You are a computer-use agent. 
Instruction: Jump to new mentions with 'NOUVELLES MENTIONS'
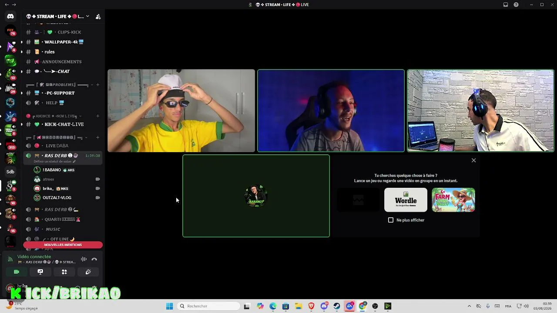click(63, 245)
